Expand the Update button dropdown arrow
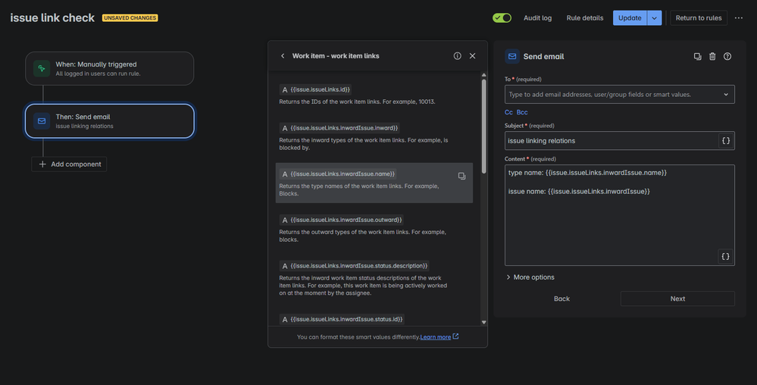Image resolution: width=757 pixels, height=385 pixels. click(x=654, y=18)
